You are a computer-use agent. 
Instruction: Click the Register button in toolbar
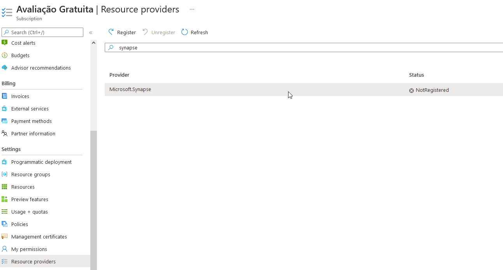pos(122,32)
